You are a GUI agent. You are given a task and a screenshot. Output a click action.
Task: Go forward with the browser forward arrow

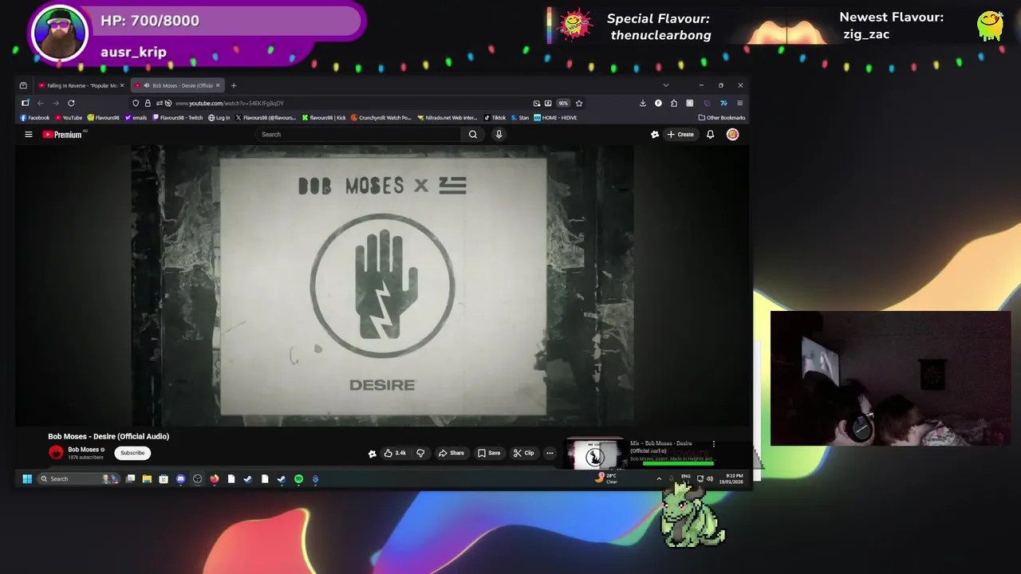tap(56, 103)
